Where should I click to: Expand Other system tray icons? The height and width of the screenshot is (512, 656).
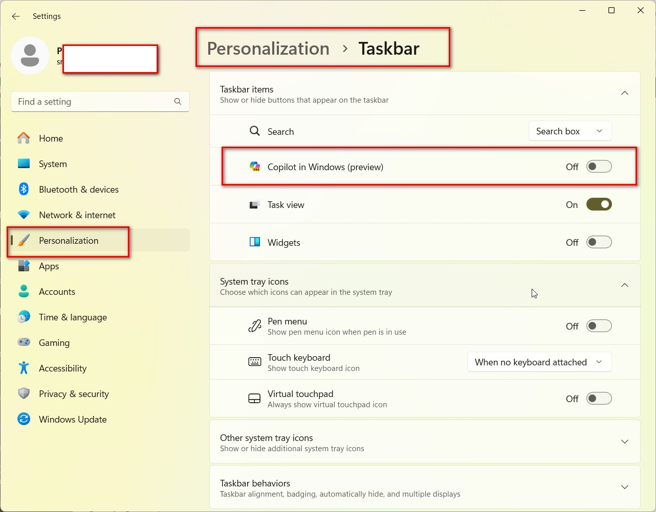coord(624,441)
